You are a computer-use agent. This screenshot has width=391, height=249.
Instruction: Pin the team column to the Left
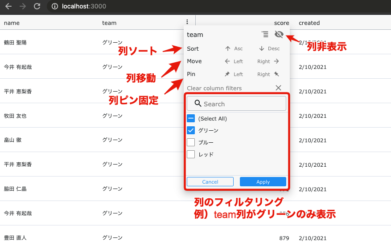(234, 74)
